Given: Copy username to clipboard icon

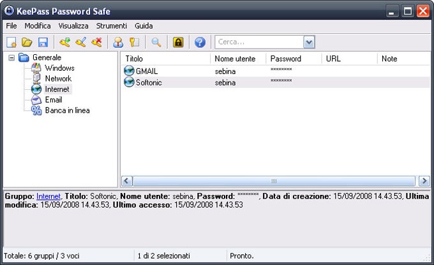Looking at the screenshot, I should click(118, 42).
